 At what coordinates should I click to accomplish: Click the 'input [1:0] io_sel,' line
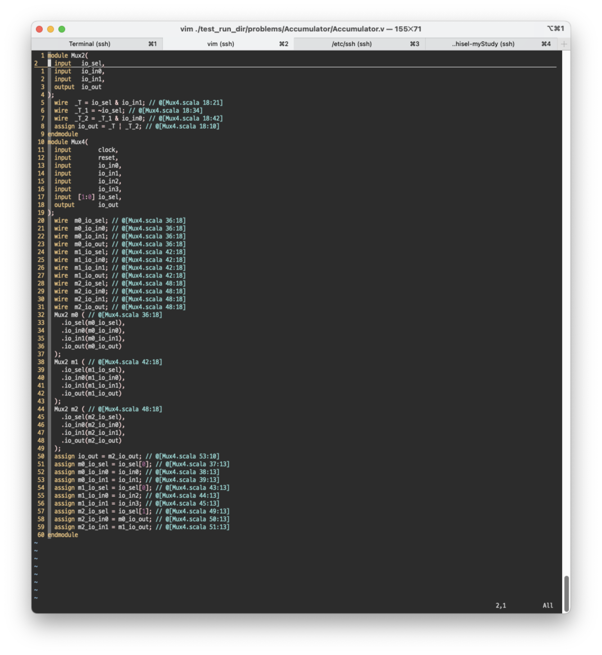pyautogui.click(x=88, y=197)
